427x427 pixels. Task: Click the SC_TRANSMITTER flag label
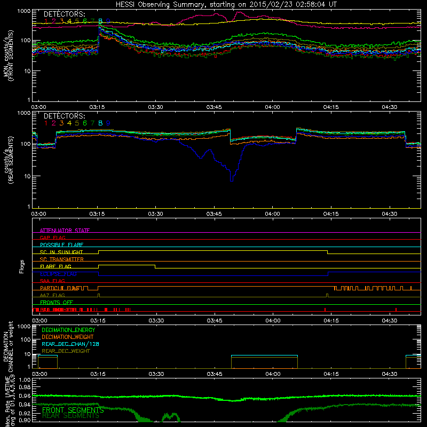tap(62, 259)
